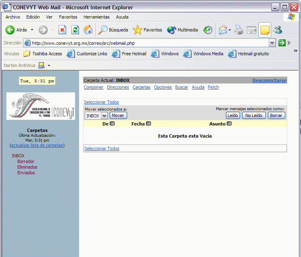Open the Favoritos star toolbar button
The height and width of the screenshot is (257, 301).
[x=148, y=30]
